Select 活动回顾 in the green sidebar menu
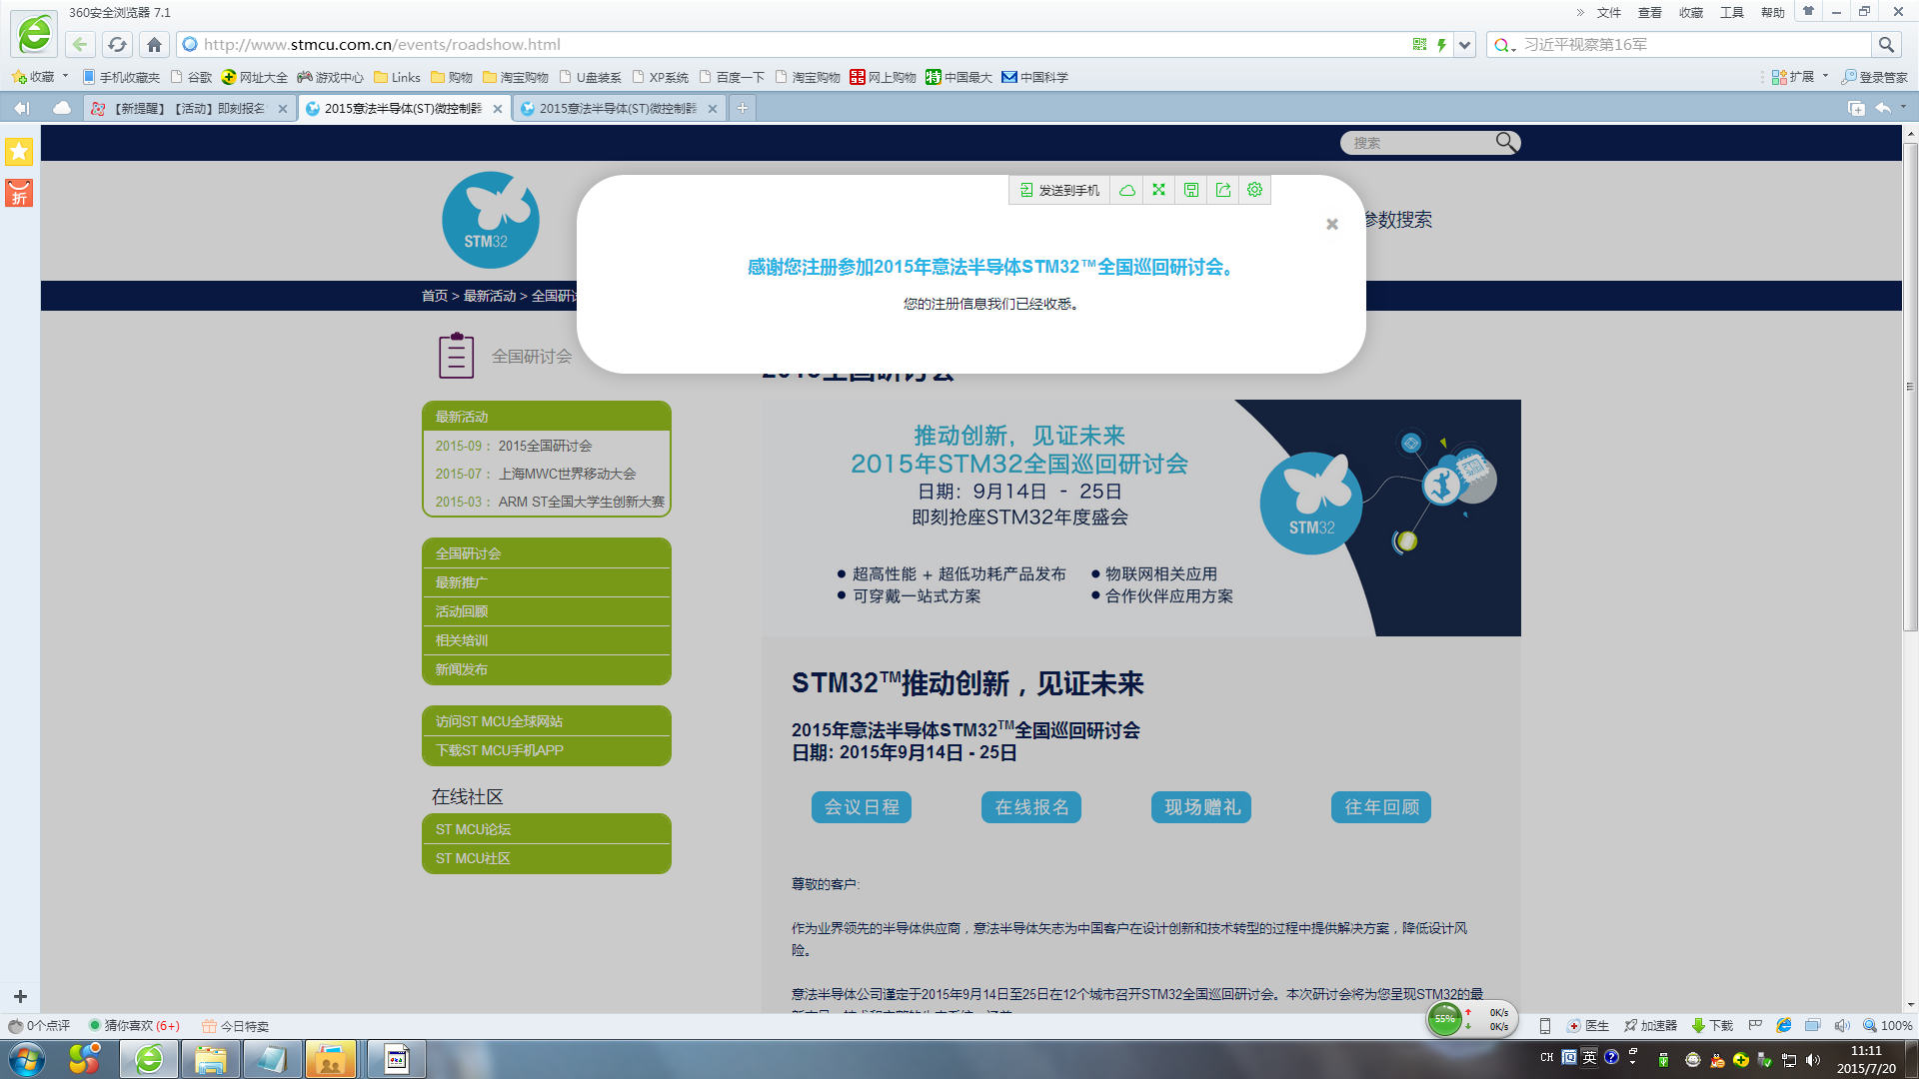This screenshot has height=1079, width=1919. click(547, 611)
